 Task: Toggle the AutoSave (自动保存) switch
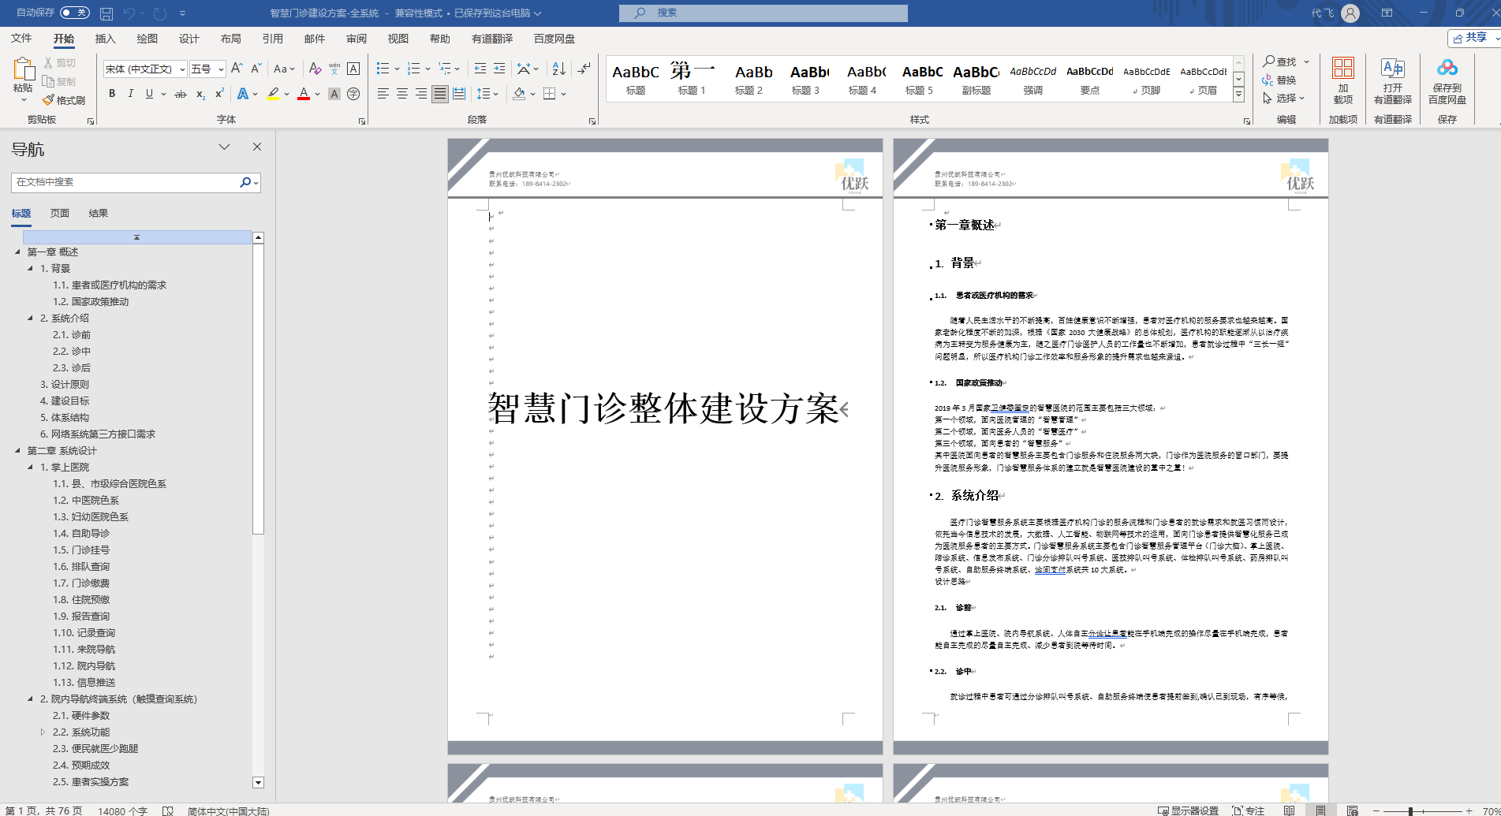(75, 13)
